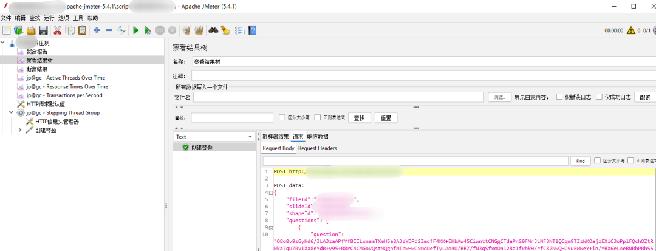Expand all tree nodes with plus icon

97,30
